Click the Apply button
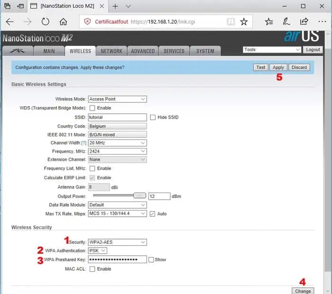The image size is (332, 294). pos(278,67)
